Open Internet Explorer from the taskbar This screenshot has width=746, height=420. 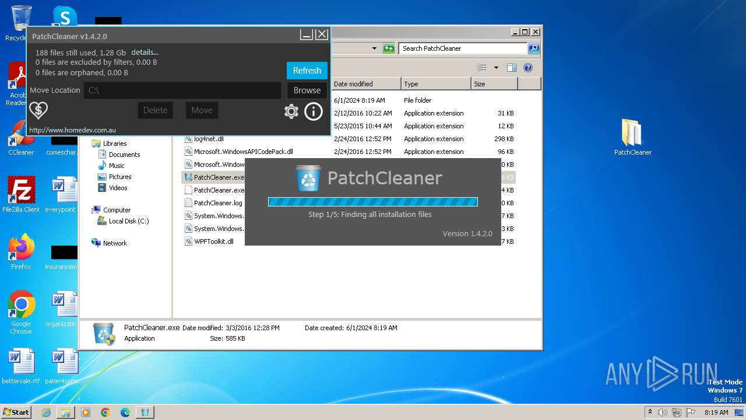(46, 412)
